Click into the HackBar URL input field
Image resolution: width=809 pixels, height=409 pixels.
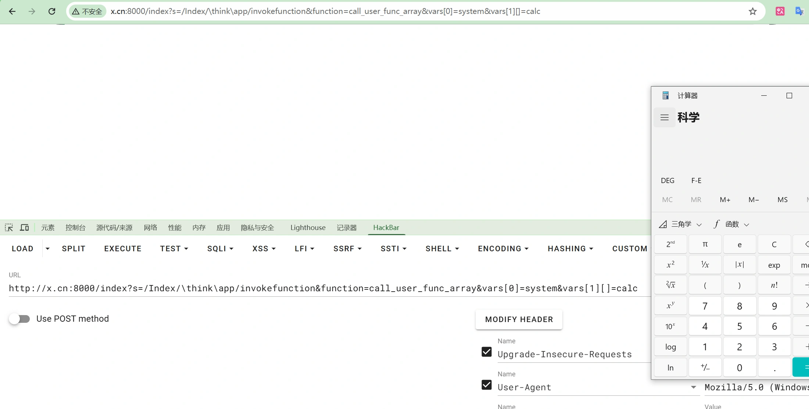click(323, 288)
